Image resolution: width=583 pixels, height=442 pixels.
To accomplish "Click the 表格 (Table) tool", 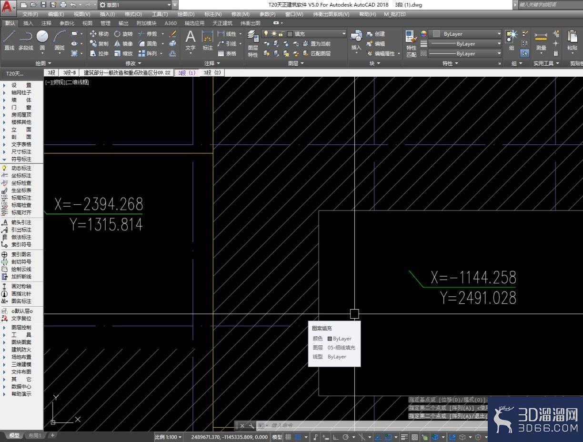I will point(227,54).
